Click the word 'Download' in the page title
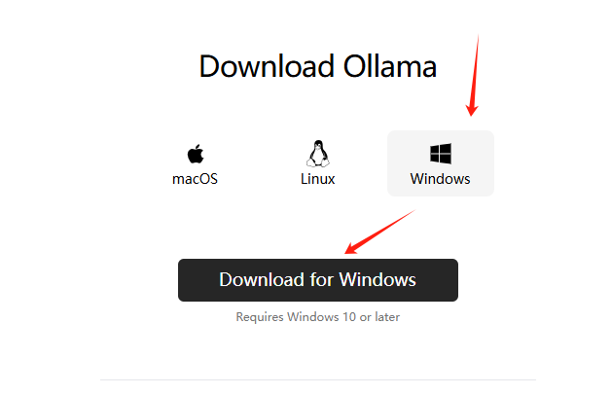The width and height of the screenshot is (611, 395). coord(267,66)
